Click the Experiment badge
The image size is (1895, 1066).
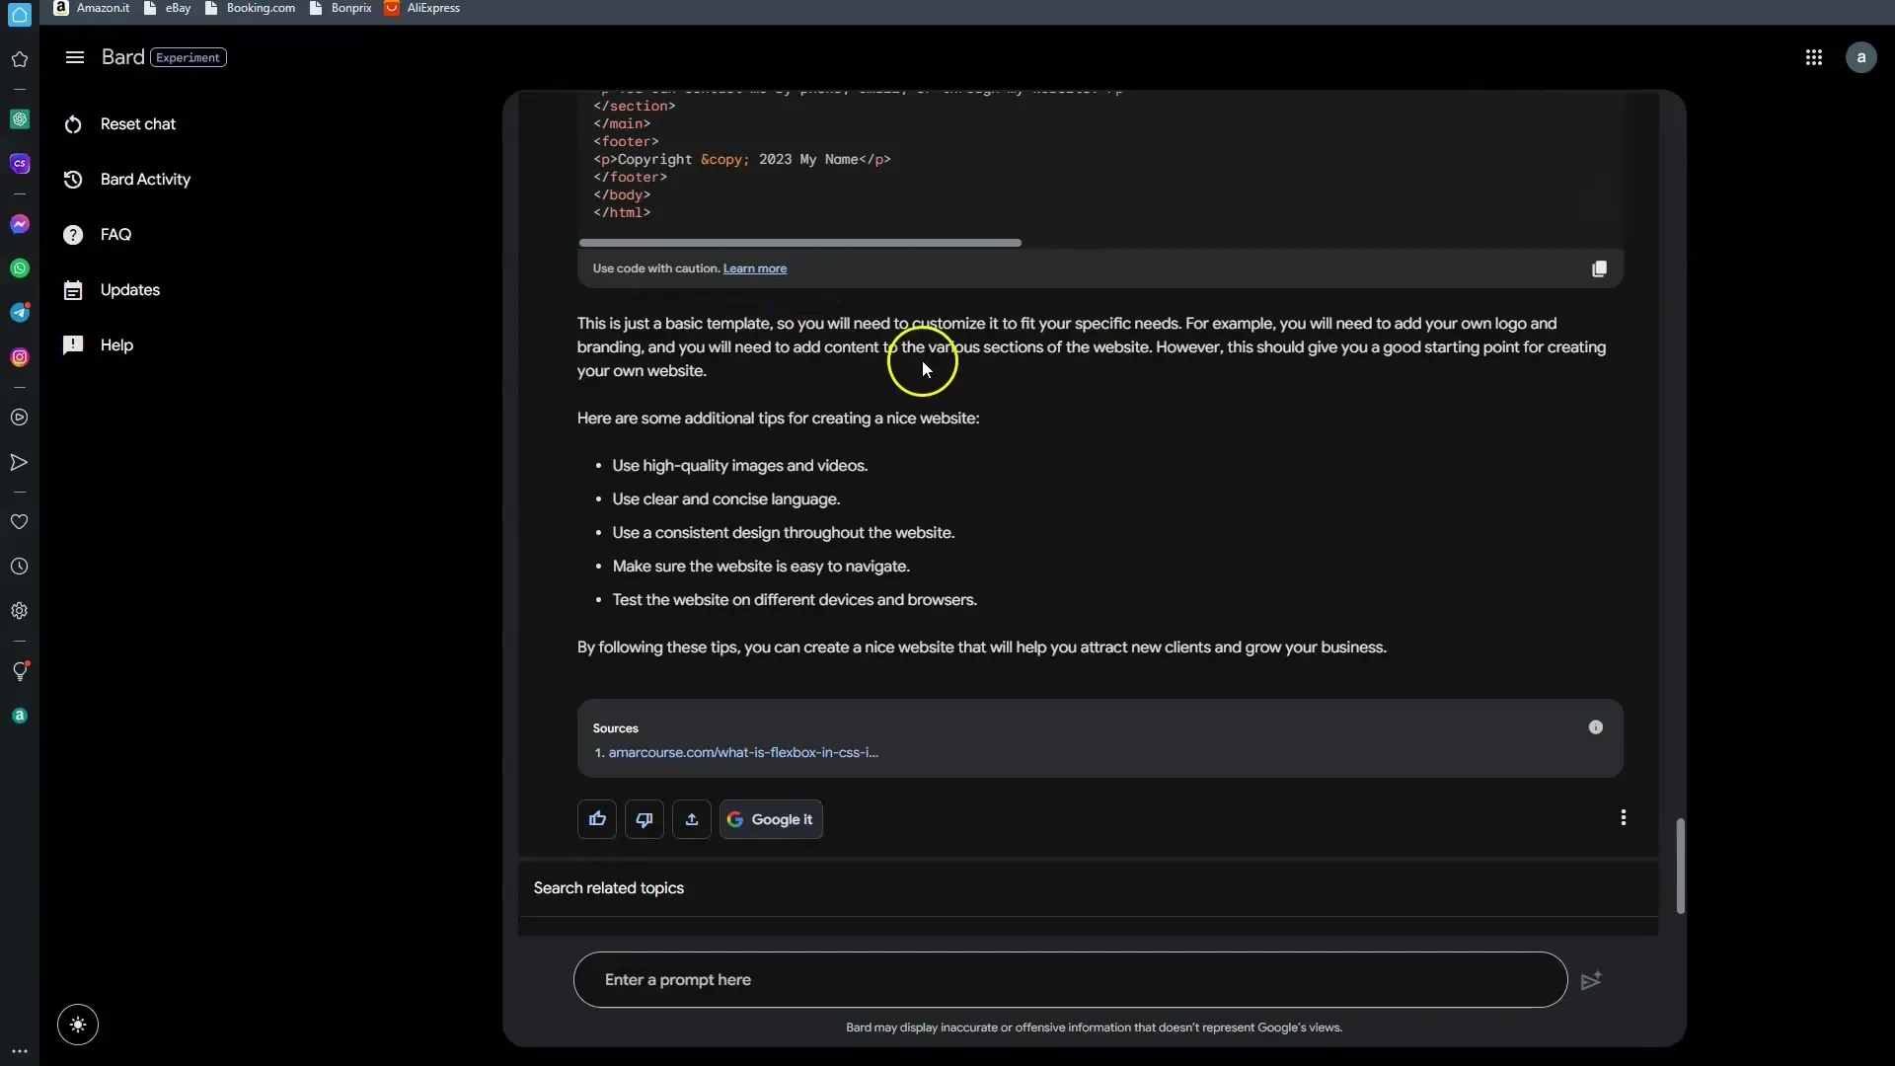pos(189,57)
